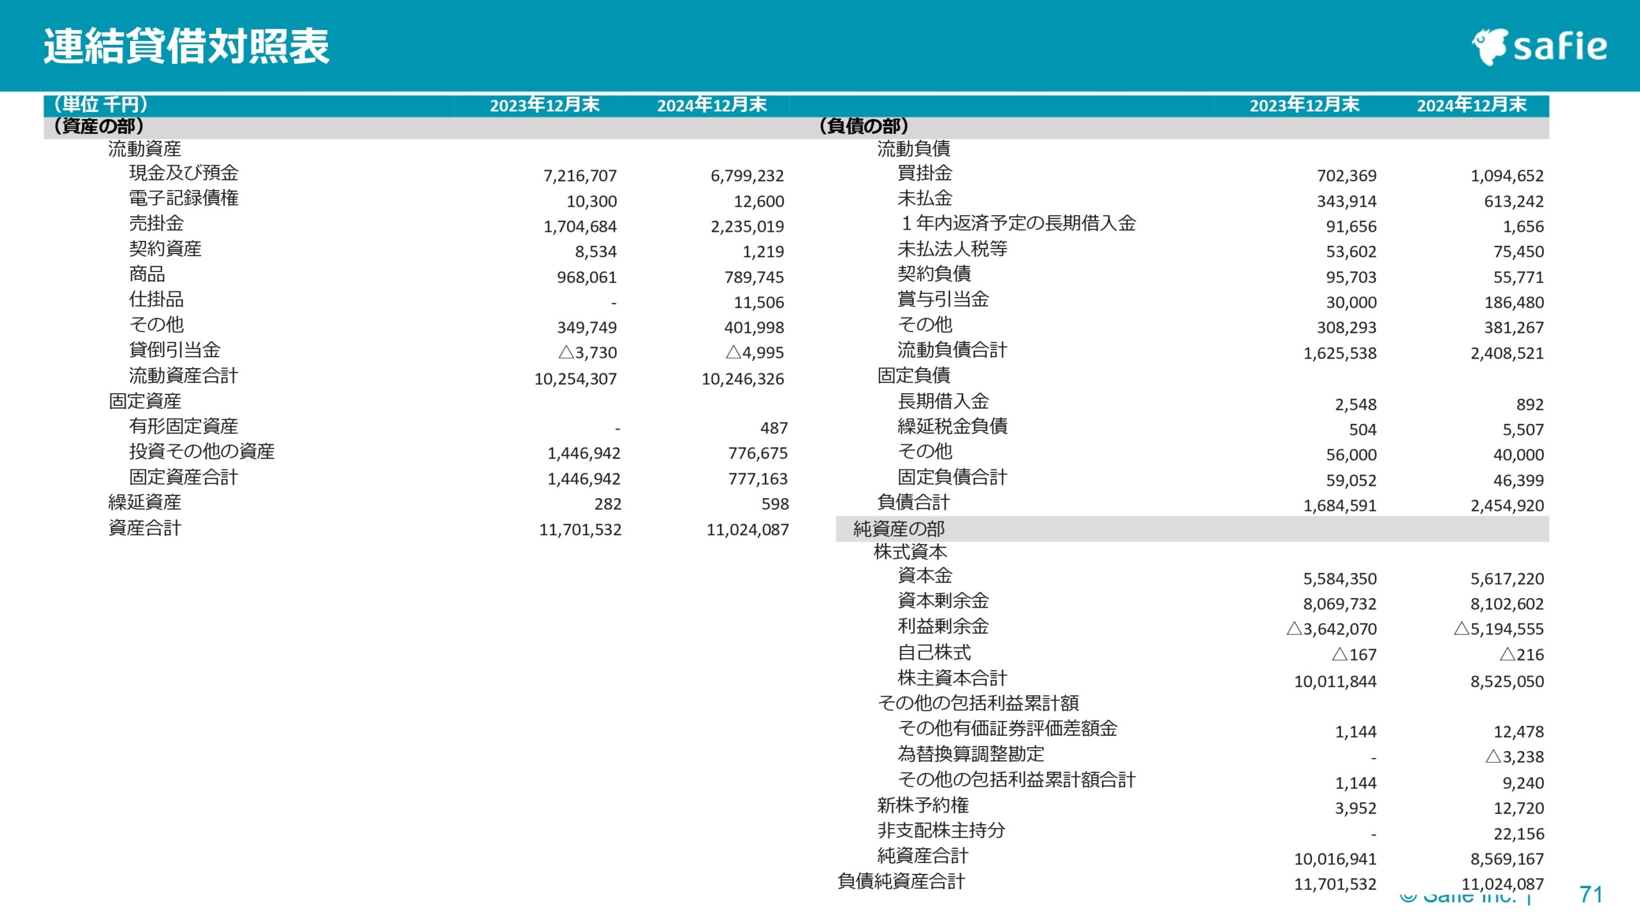Select the 投資その他の資産 row label
1640x922 pixels.
pos(202,451)
